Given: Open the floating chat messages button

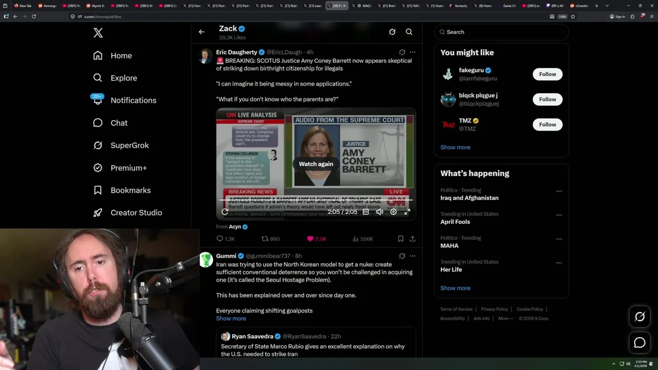Looking at the screenshot, I should (x=639, y=343).
